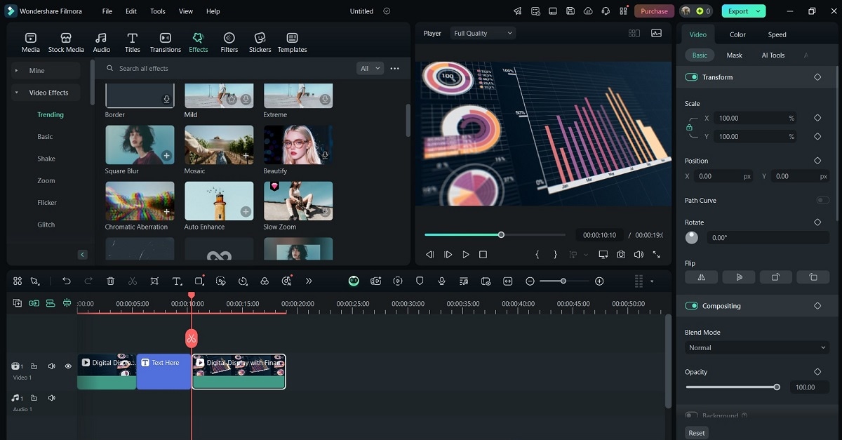The width and height of the screenshot is (842, 440).
Task: Collapse the effects sidebar arrow
Action: (82, 255)
